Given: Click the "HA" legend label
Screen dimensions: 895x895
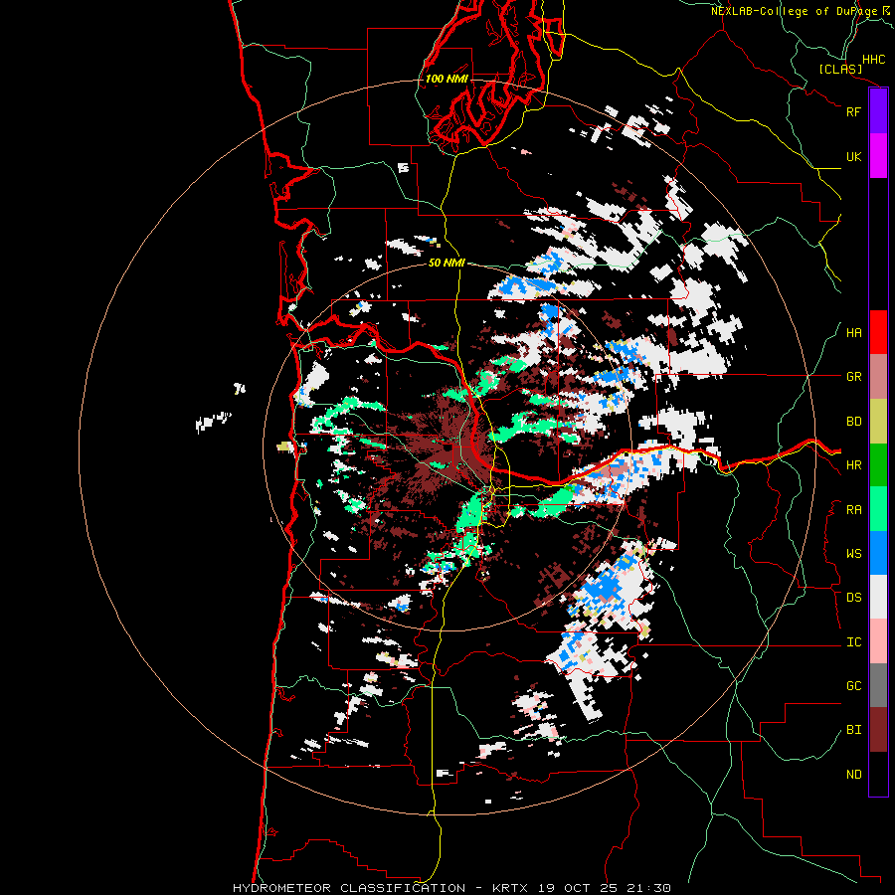Looking at the screenshot, I should [x=853, y=332].
